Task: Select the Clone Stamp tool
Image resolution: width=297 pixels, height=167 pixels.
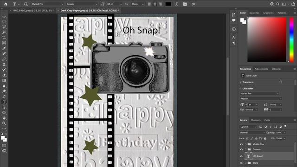Action: 4,64
